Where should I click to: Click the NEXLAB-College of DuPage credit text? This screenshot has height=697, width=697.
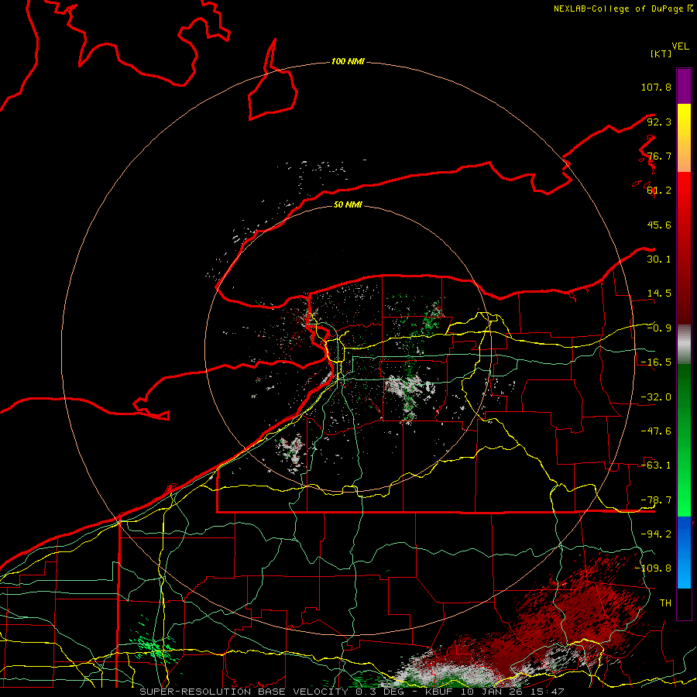pos(623,9)
